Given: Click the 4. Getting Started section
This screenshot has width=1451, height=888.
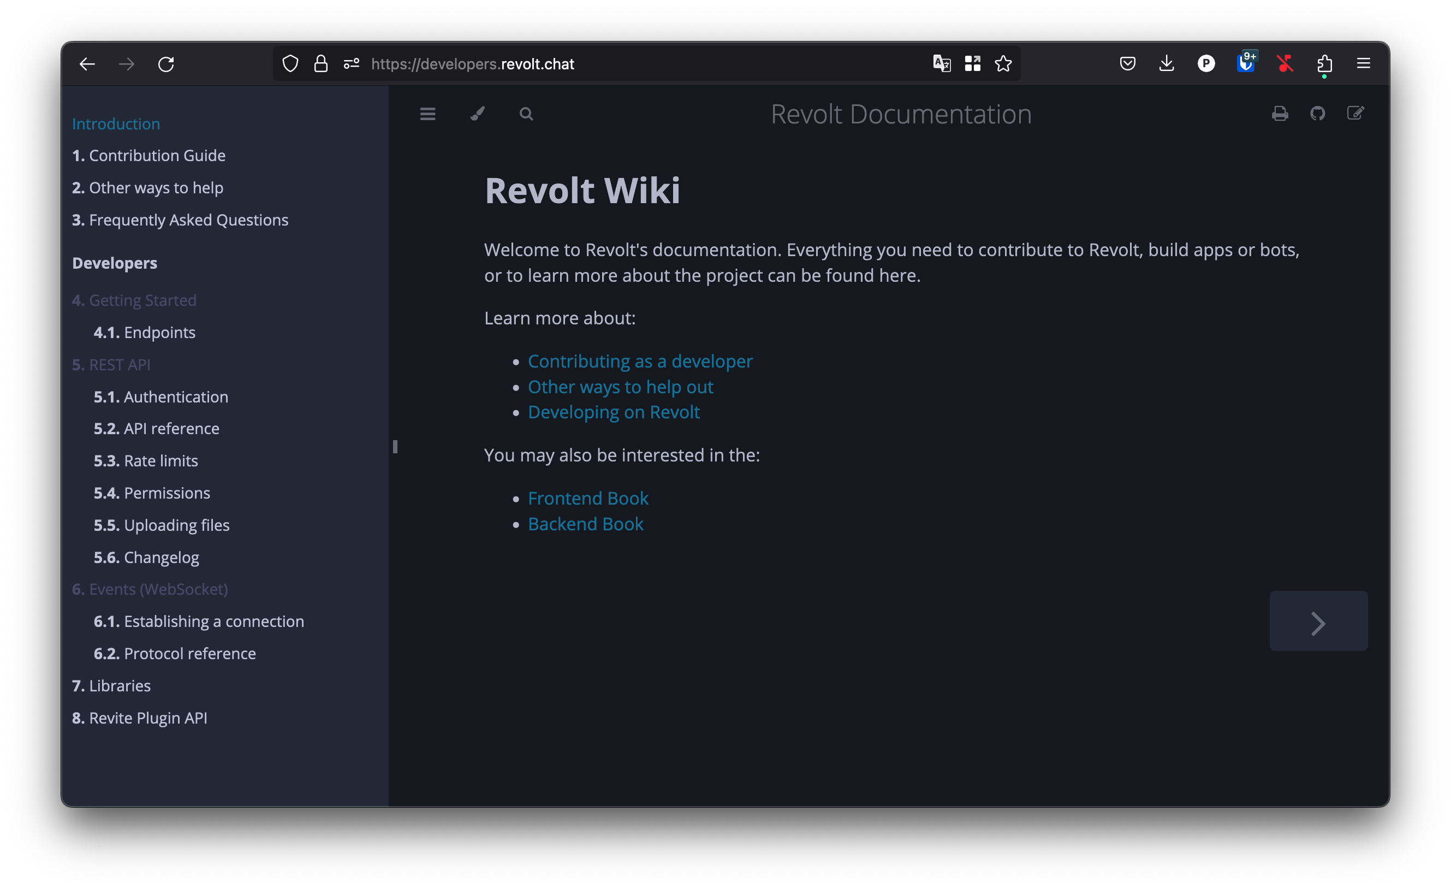Looking at the screenshot, I should pyautogui.click(x=134, y=300).
